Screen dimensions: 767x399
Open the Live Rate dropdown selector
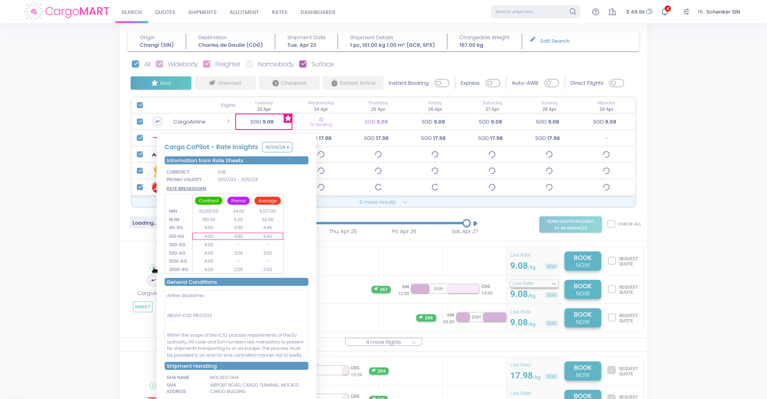click(x=534, y=283)
